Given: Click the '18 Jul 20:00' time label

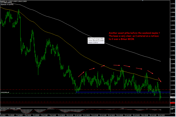Looking at the screenshot, I should coord(144,115).
